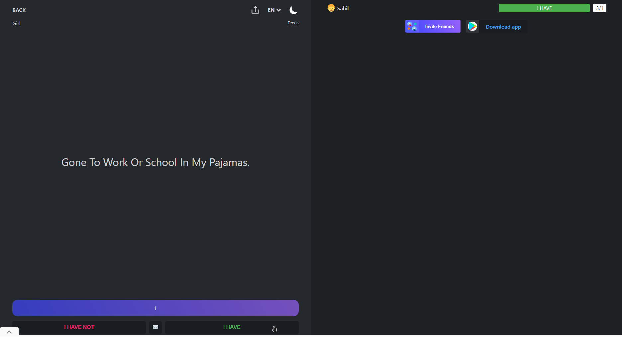Click the player name Sahil
The image size is (622, 337).
[x=343, y=9]
